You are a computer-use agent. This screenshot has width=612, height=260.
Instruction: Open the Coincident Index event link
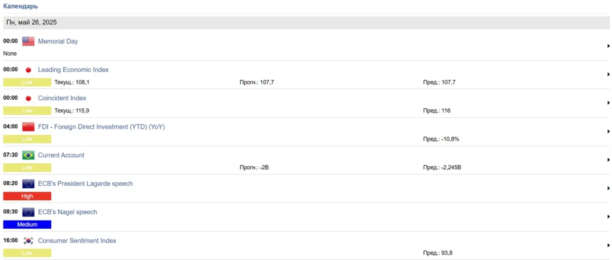pyautogui.click(x=62, y=98)
